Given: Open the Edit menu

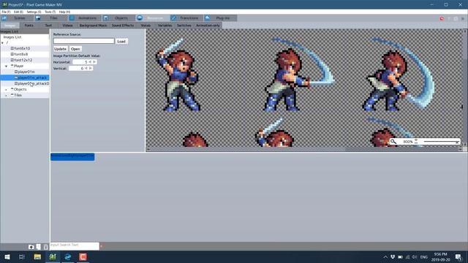Looking at the screenshot, I should coord(18,12).
